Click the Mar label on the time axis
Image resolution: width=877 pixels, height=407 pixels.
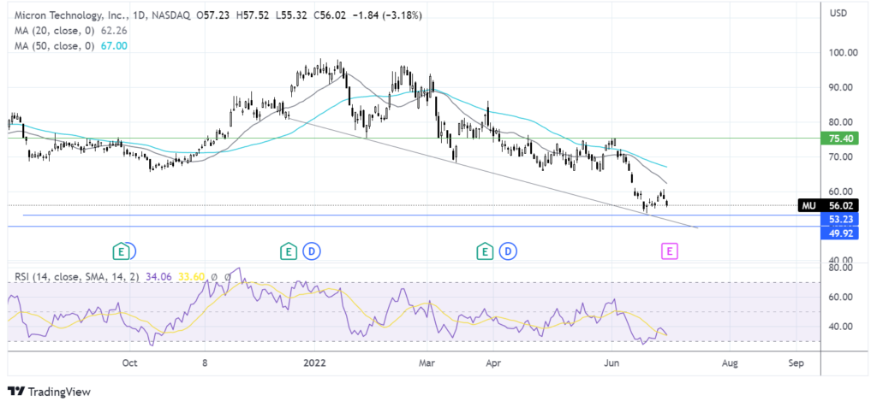[x=427, y=363]
